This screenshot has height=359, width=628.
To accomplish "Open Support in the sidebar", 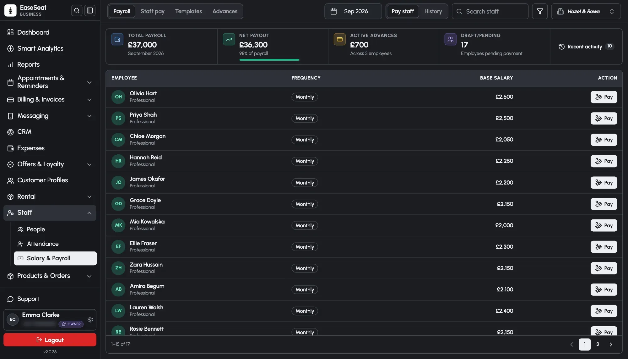I will 50,299.
